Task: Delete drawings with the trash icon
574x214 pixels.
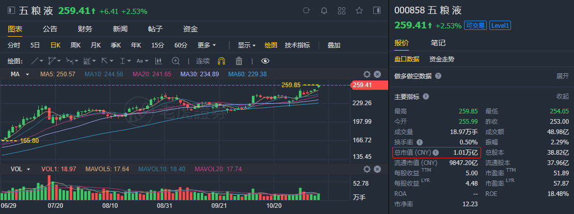Action: (x=239, y=61)
